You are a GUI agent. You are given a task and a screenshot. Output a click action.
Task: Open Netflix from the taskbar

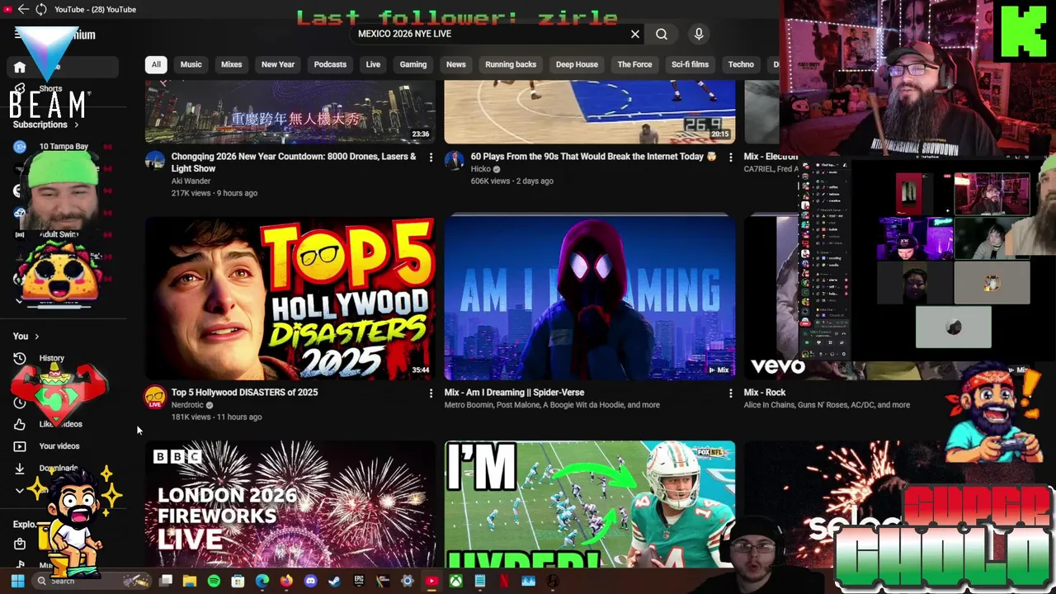tap(504, 581)
